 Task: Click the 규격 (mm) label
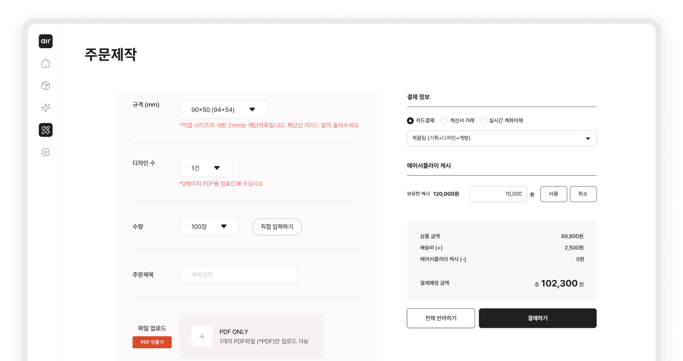point(146,104)
